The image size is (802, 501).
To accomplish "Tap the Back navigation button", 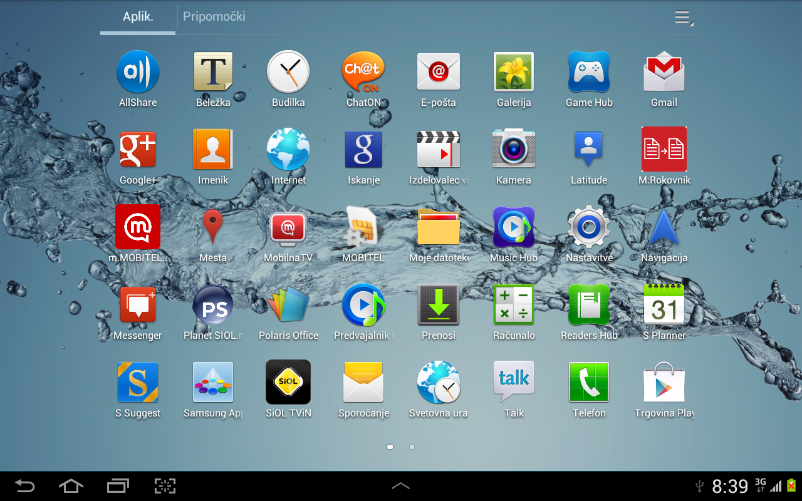I will coord(25,486).
